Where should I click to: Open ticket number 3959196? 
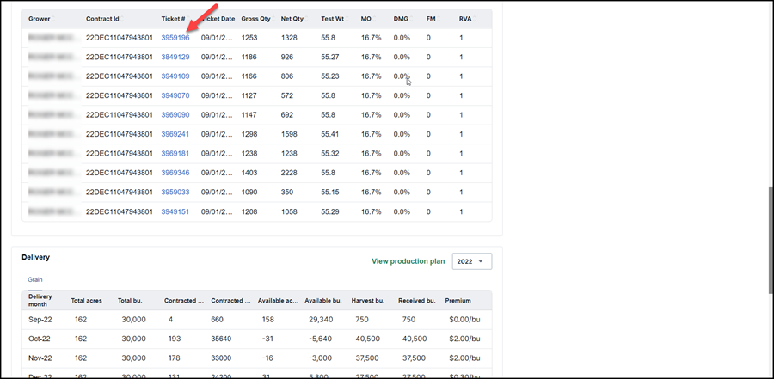(175, 38)
